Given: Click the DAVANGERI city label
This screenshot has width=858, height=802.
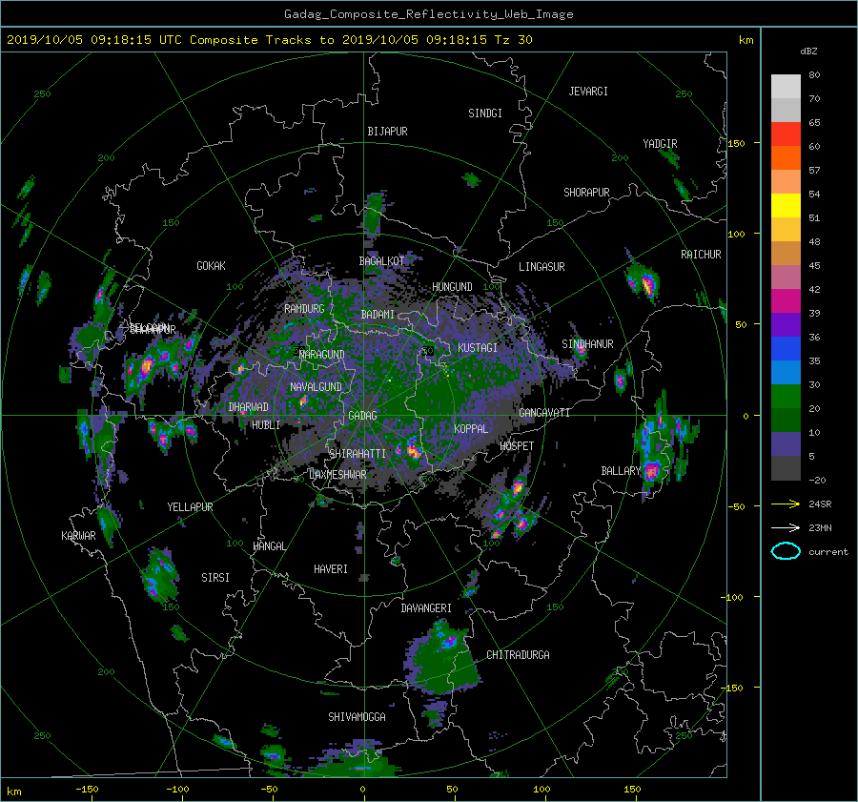Looking at the screenshot, I should [426, 608].
